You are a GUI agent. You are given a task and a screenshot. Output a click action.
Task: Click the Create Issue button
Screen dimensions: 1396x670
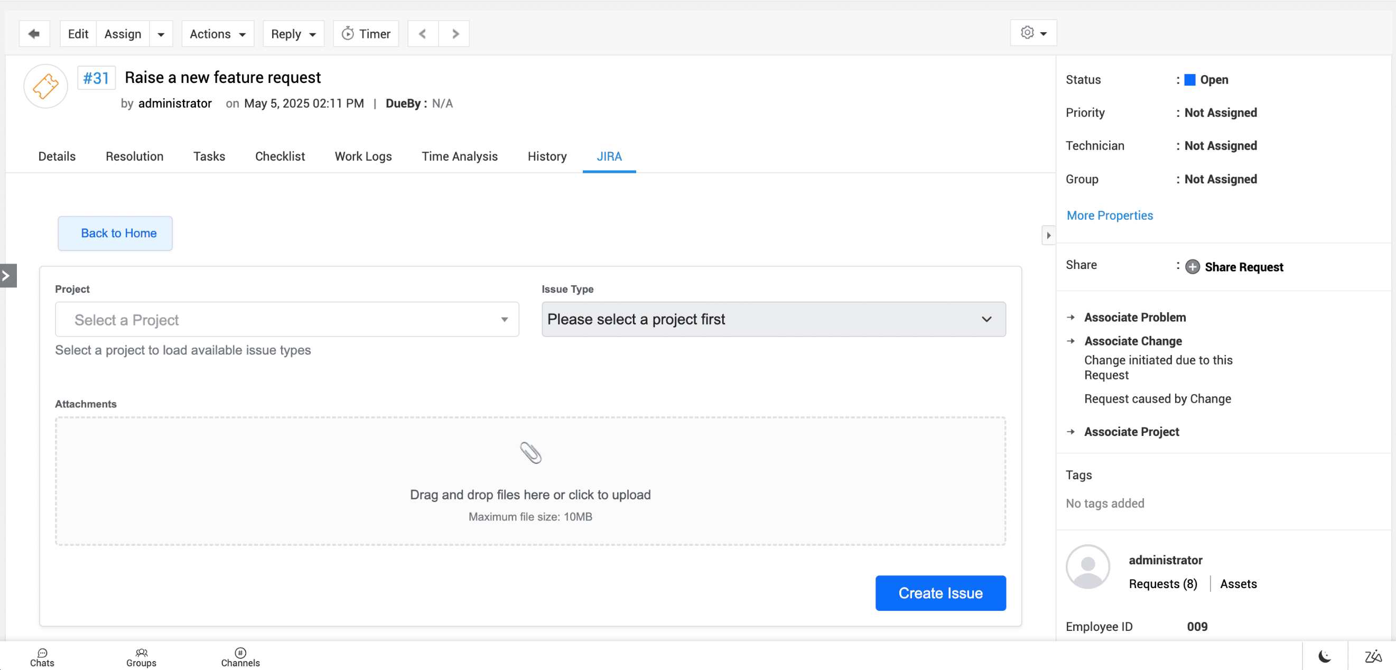click(x=940, y=593)
